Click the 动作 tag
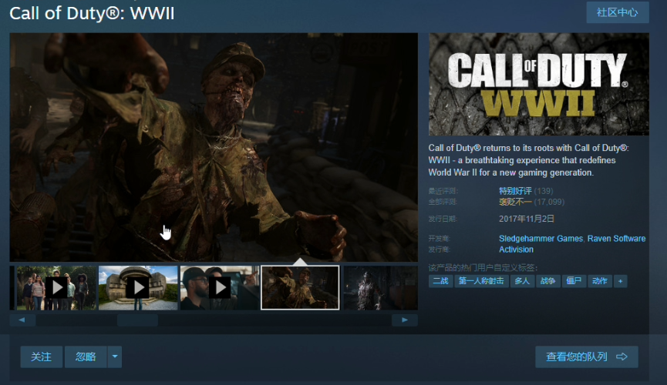667x385 pixels. click(x=600, y=281)
